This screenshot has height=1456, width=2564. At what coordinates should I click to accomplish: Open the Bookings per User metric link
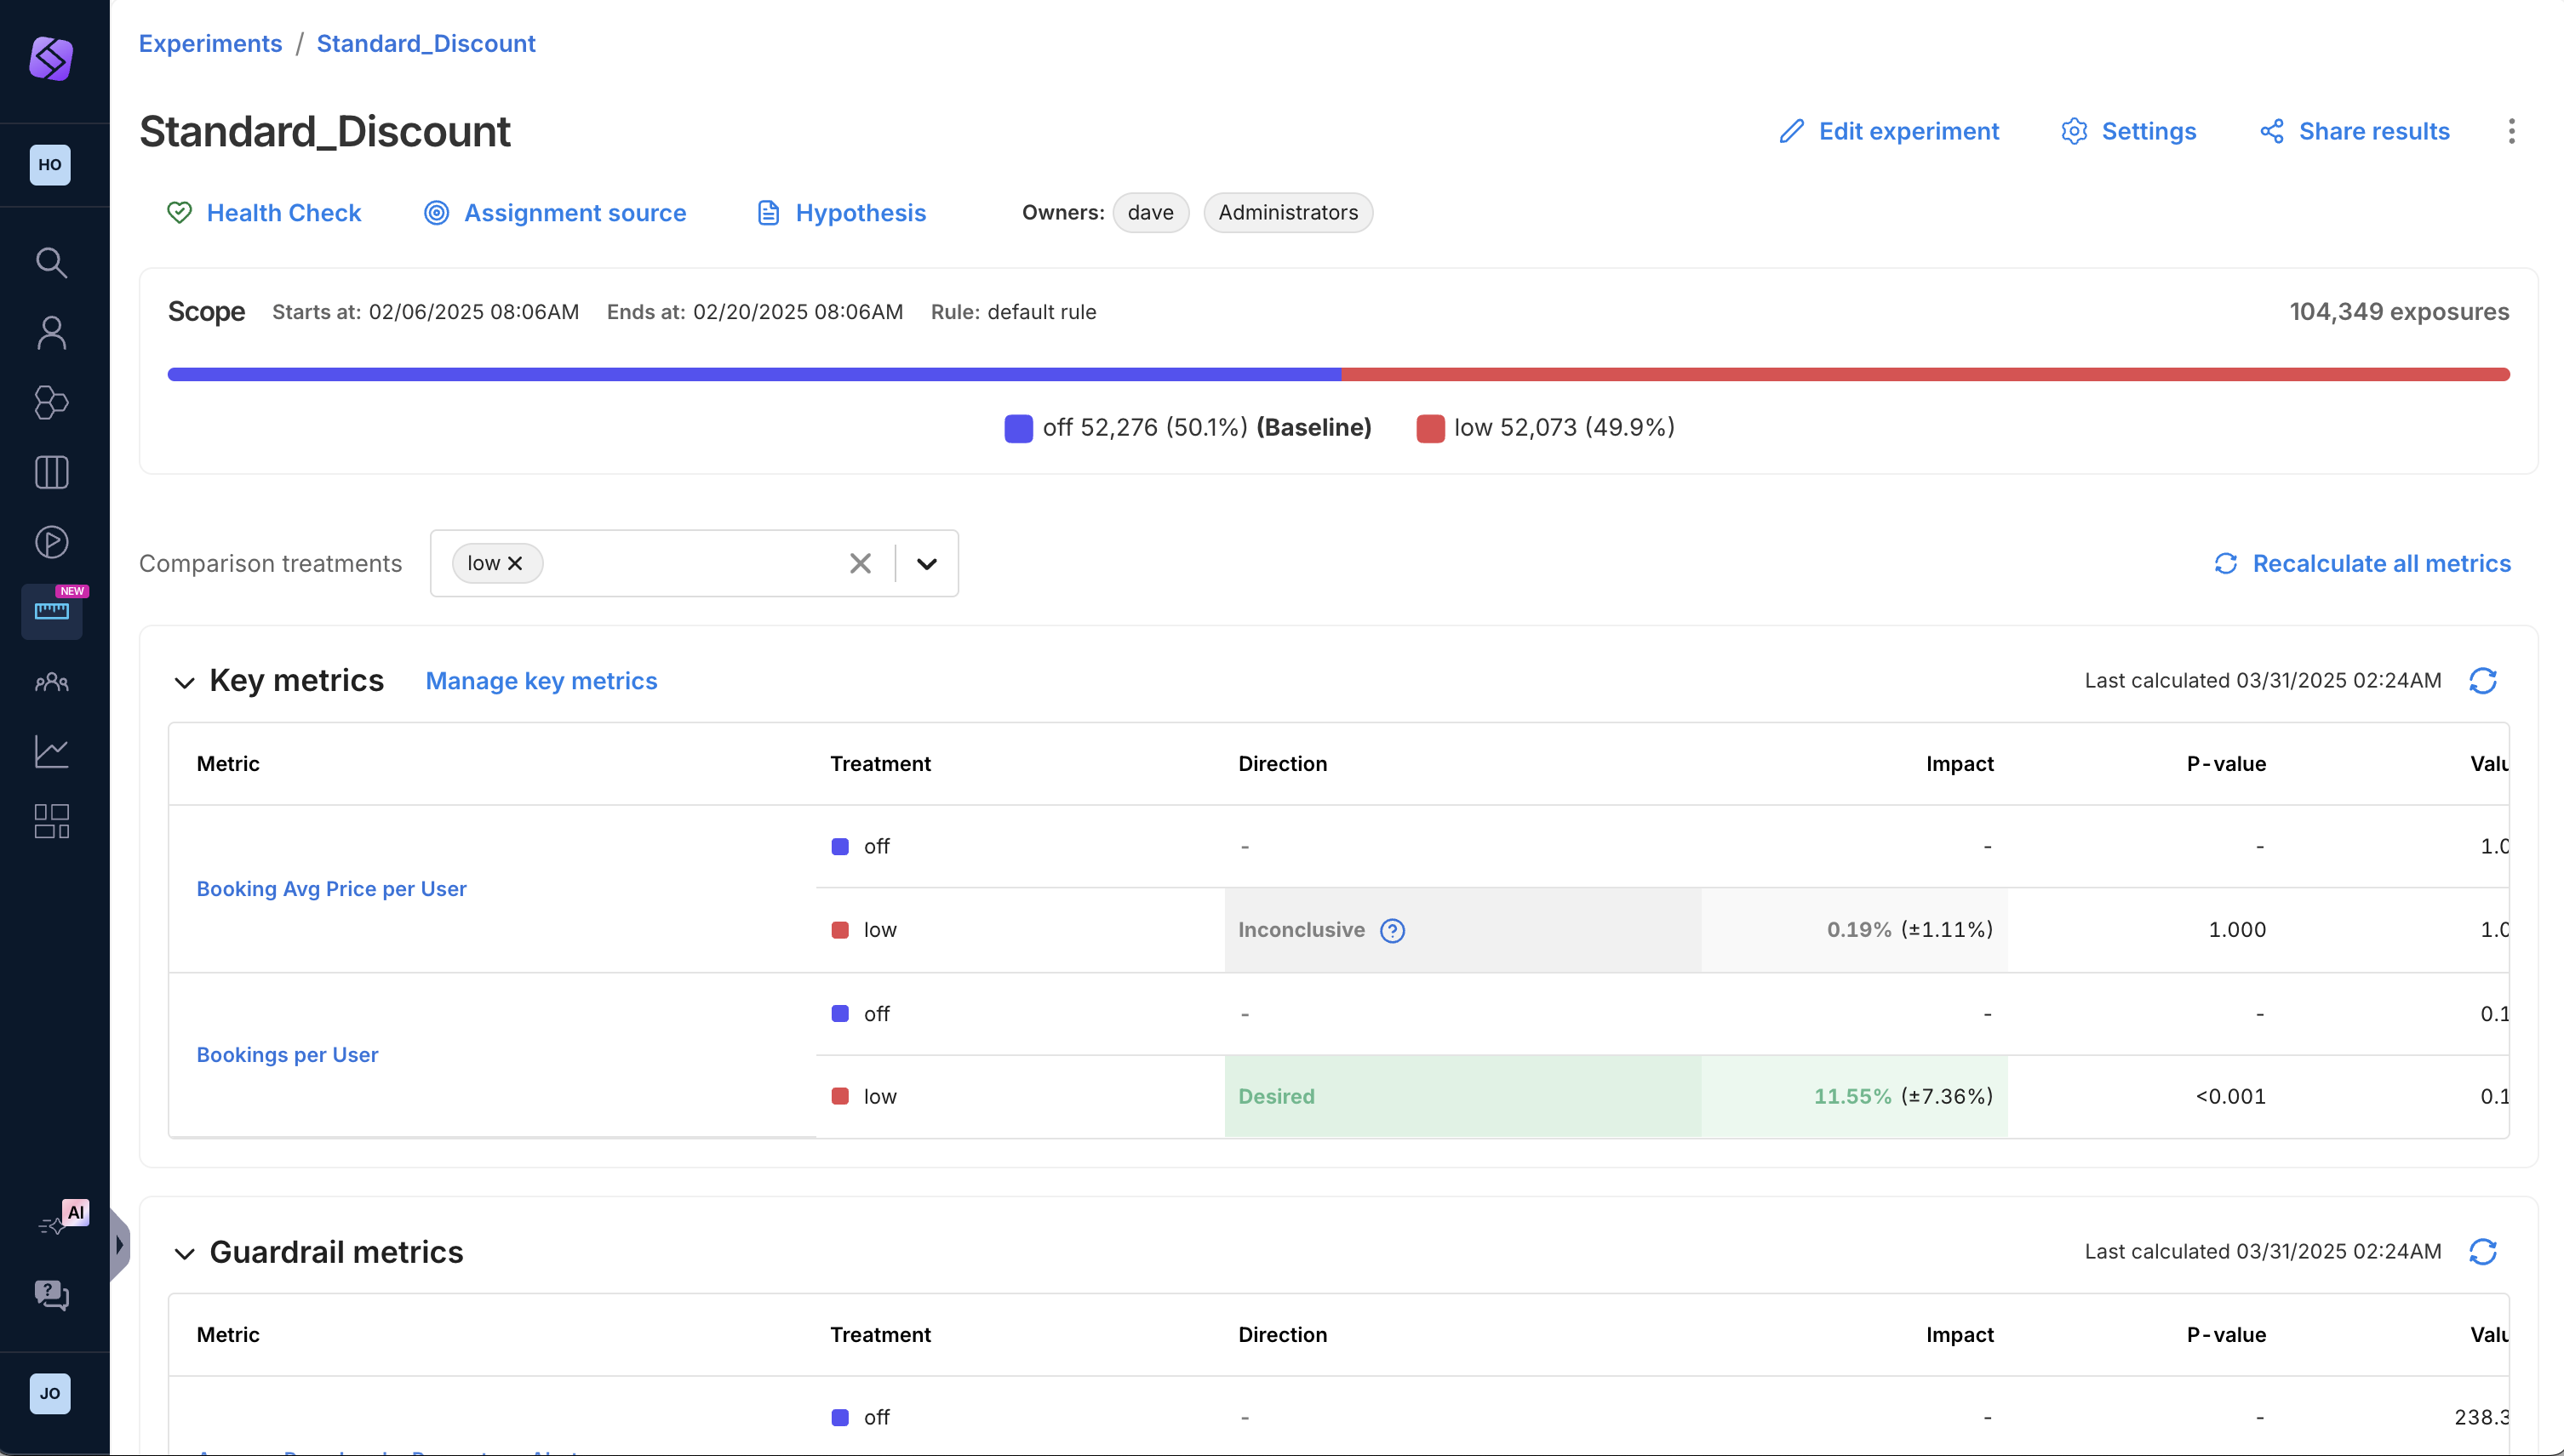pyautogui.click(x=287, y=1055)
